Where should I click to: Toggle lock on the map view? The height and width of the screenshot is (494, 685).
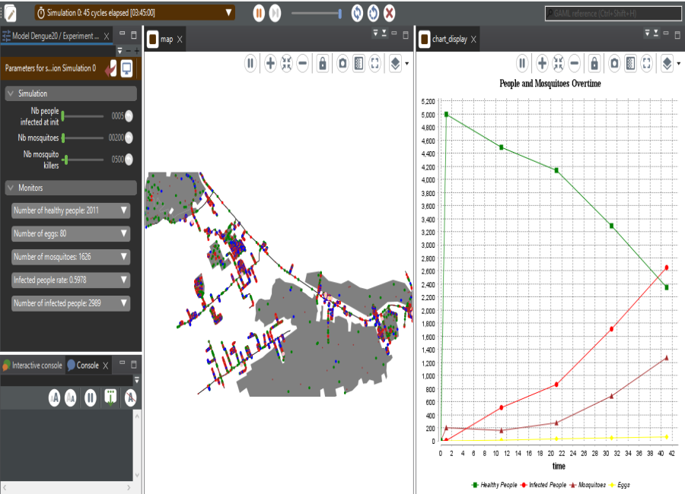click(x=323, y=64)
